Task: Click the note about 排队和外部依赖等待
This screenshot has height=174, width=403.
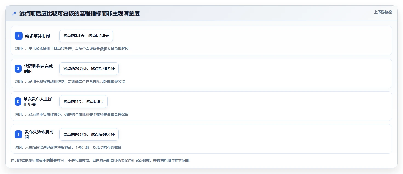Action: (70, 82)
